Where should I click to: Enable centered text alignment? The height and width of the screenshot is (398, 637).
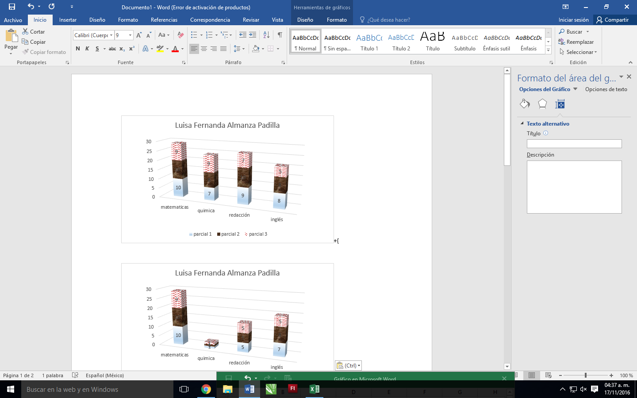(204, 49)
